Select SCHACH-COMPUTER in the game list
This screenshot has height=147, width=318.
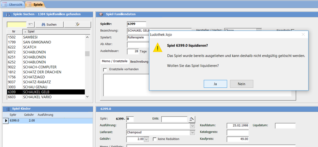pyautogui.click(x=46, y=67)
